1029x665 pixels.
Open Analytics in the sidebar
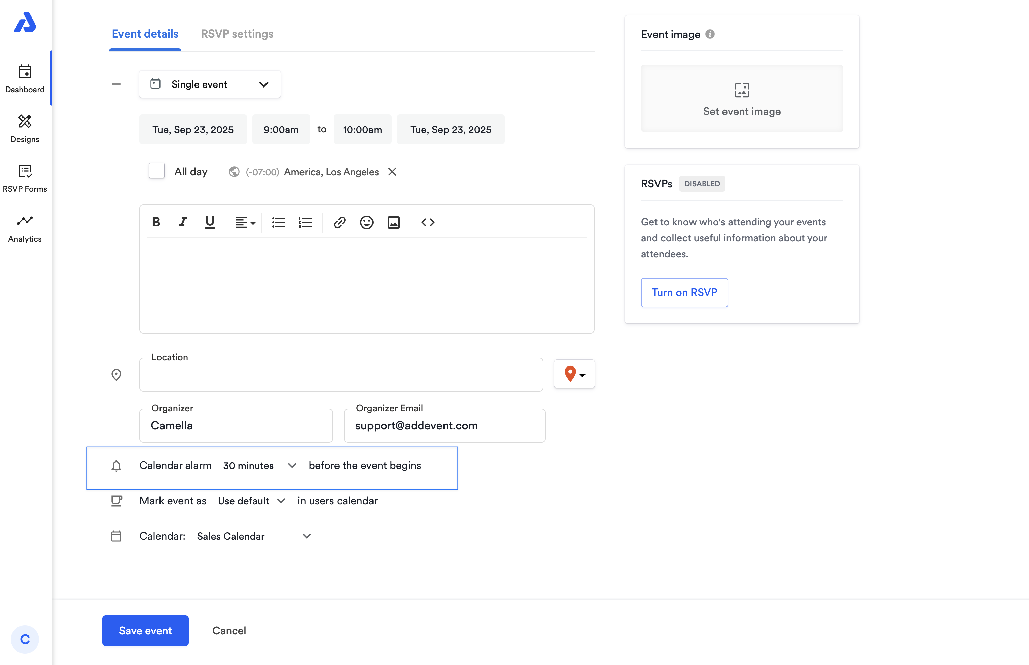[25, 229]
